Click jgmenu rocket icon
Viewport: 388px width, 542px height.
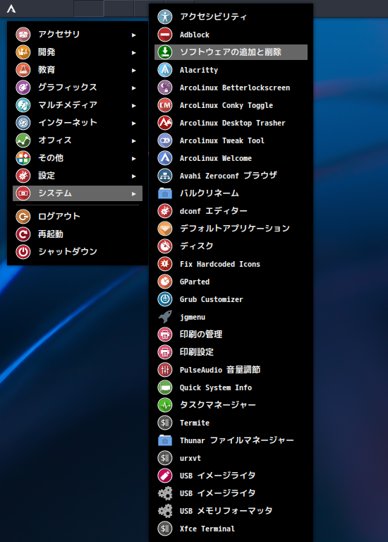point(165,317)
